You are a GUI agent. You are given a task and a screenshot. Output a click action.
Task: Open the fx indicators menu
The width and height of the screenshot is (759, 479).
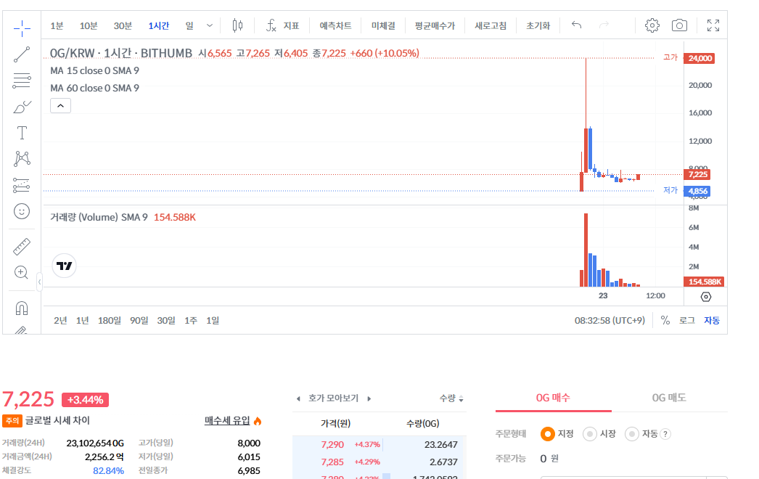tap(283, 25)
